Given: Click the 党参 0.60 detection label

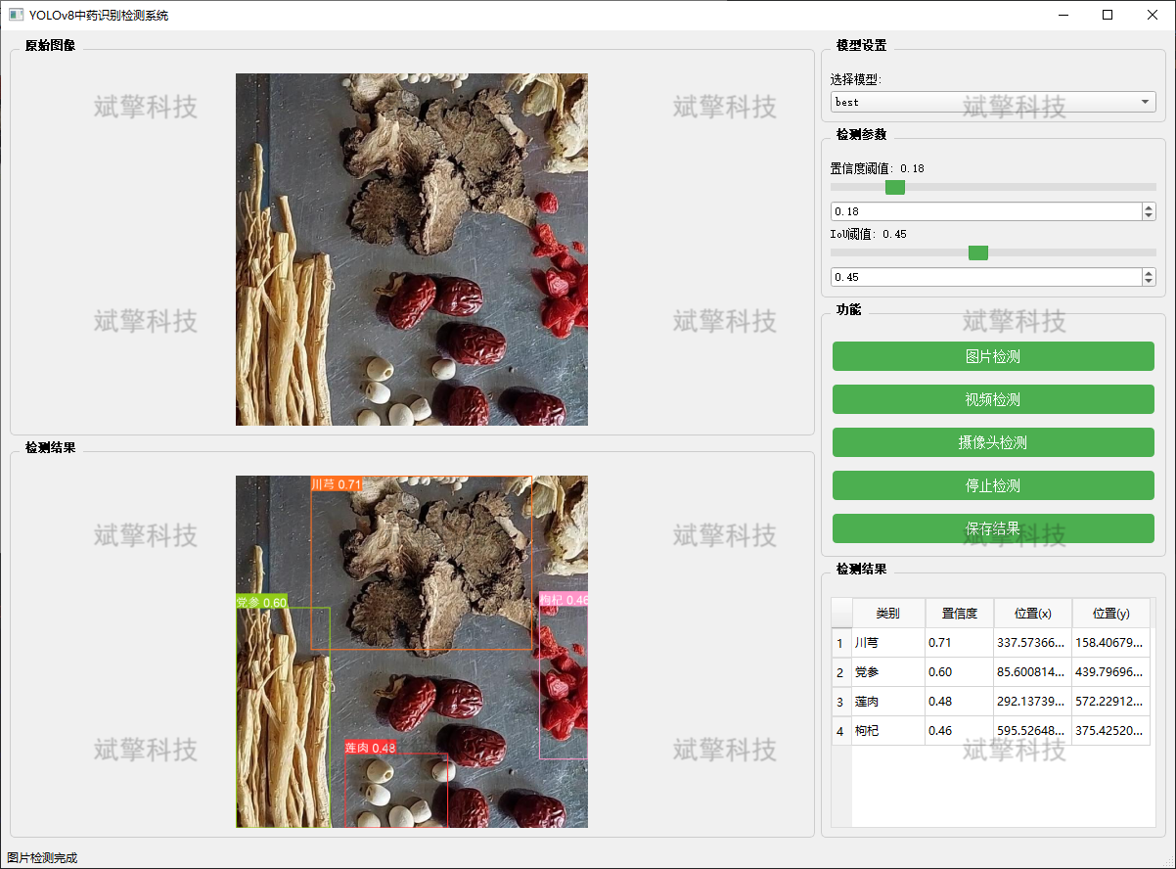Looking at the screenshot, I should (x=262, y=602).
